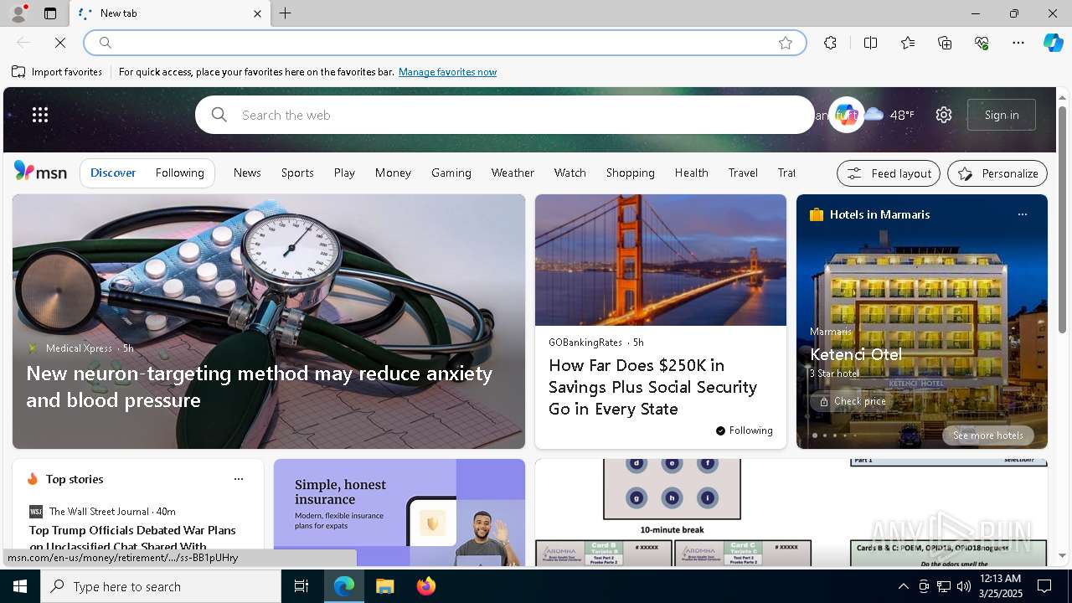
Task: Open the Favorites list icon
Action: 908,43
